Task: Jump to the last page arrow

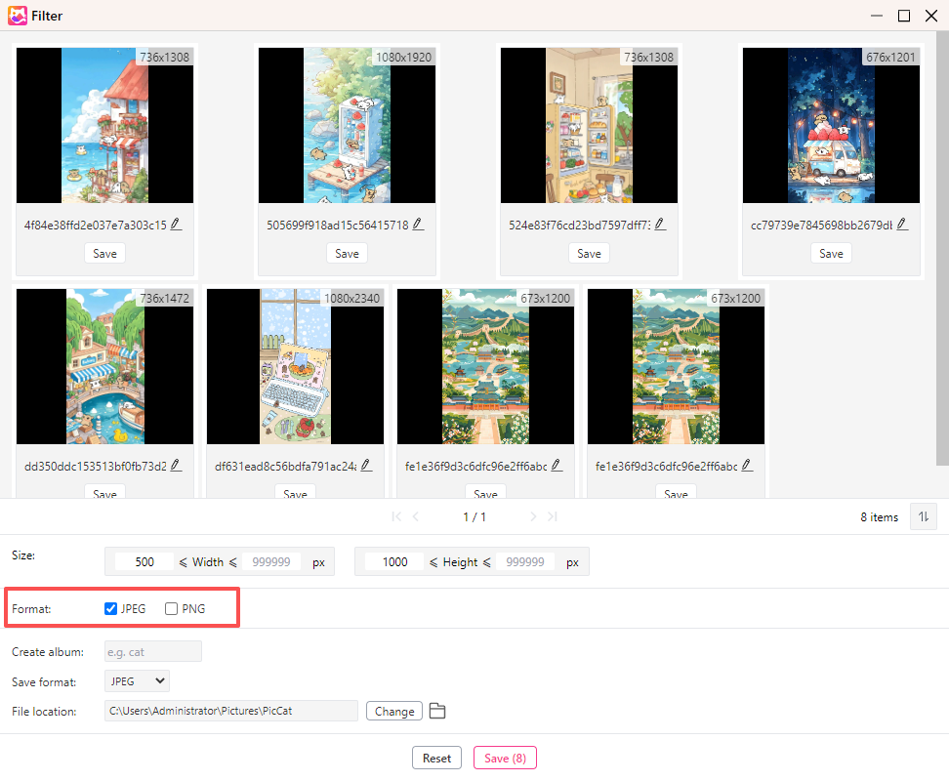Action: (x=552, y=516)
